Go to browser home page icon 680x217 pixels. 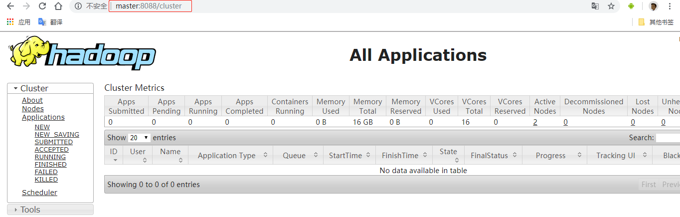(x=58, y=6)
